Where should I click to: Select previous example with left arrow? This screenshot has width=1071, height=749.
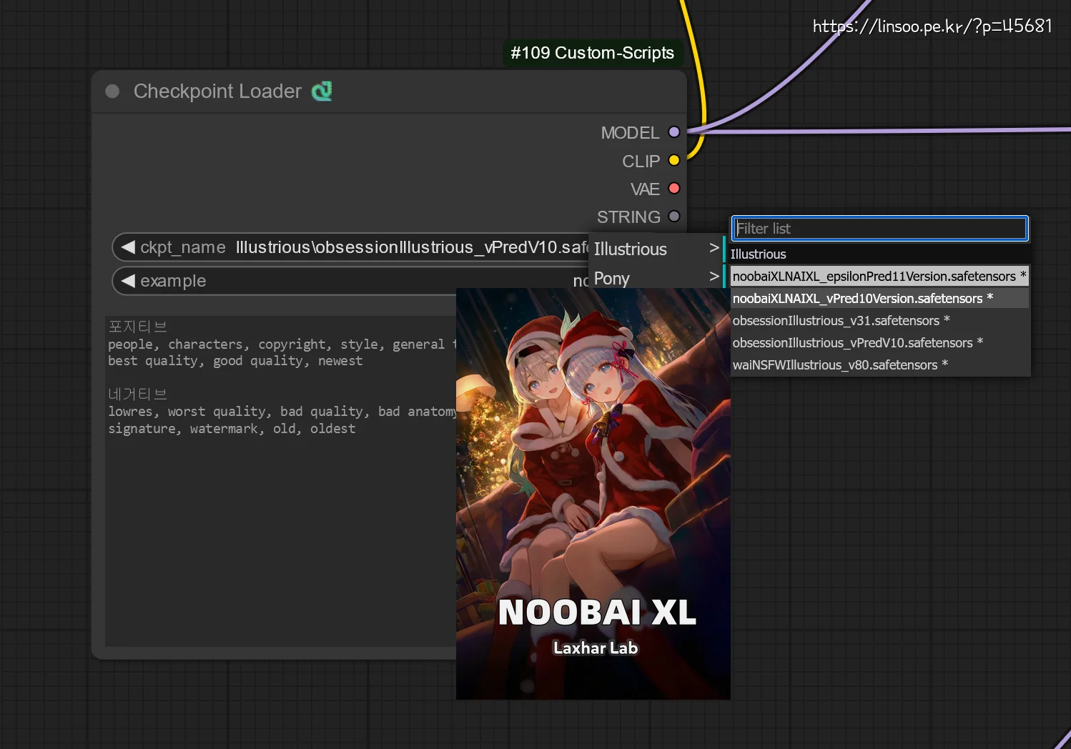128,281
